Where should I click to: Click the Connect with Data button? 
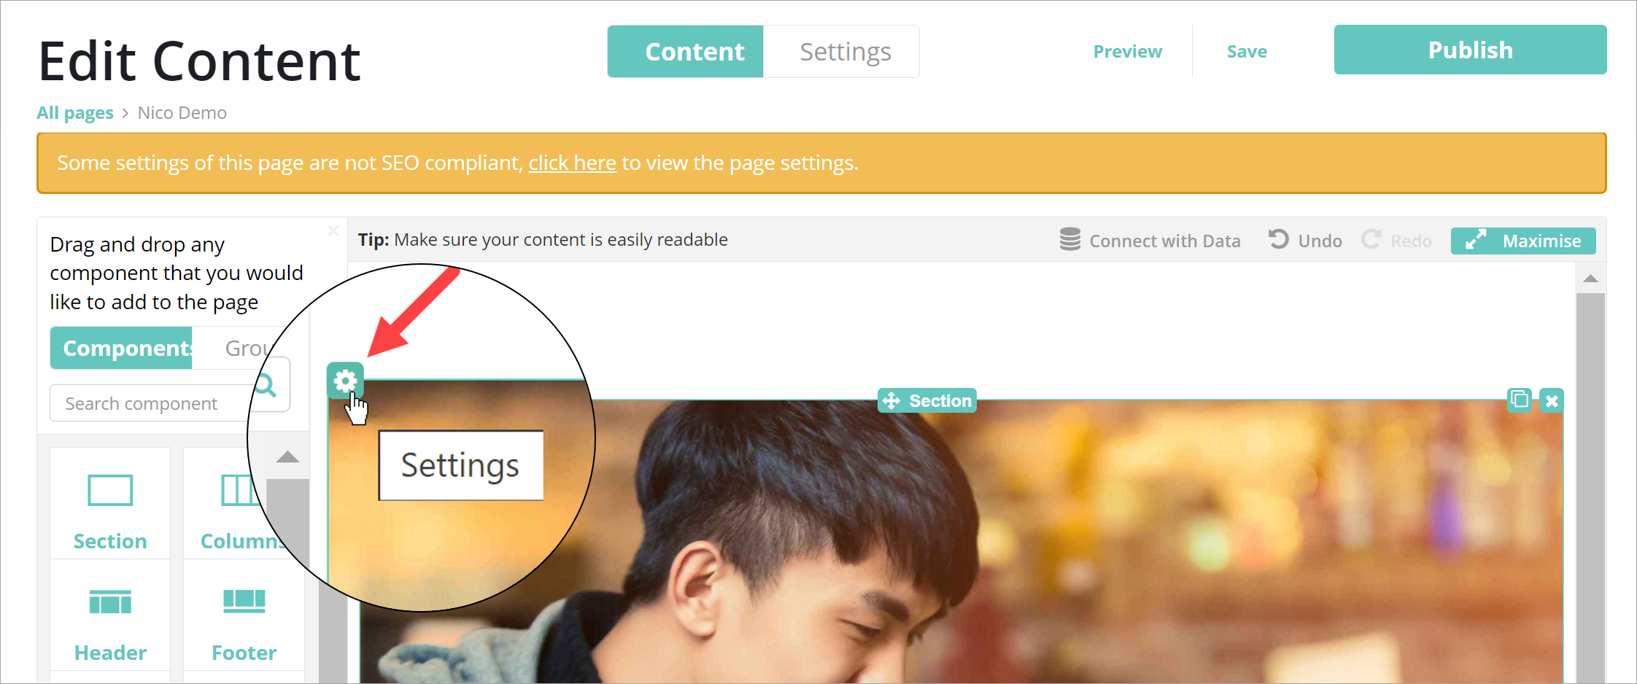tap(1150, 241)
